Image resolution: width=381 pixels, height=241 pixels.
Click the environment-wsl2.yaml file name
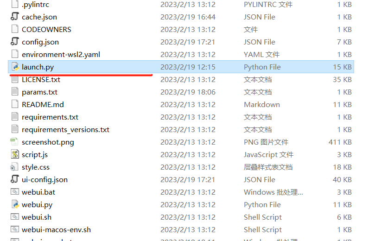(61, 54)
